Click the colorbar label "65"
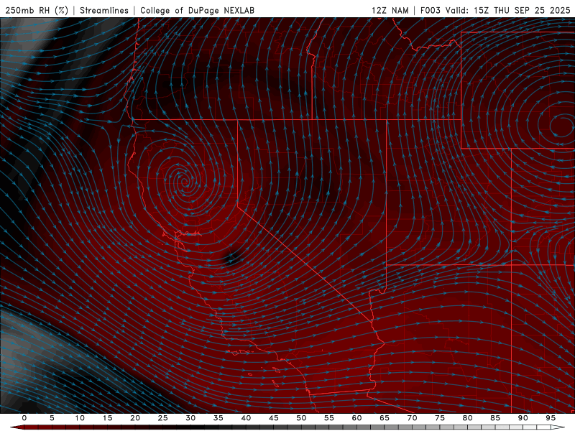 [385, 418]
